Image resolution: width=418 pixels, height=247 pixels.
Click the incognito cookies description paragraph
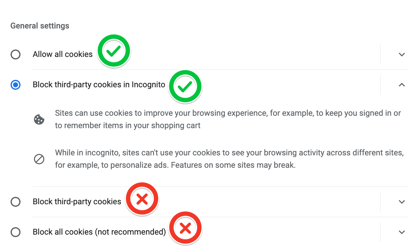(229, 159)
